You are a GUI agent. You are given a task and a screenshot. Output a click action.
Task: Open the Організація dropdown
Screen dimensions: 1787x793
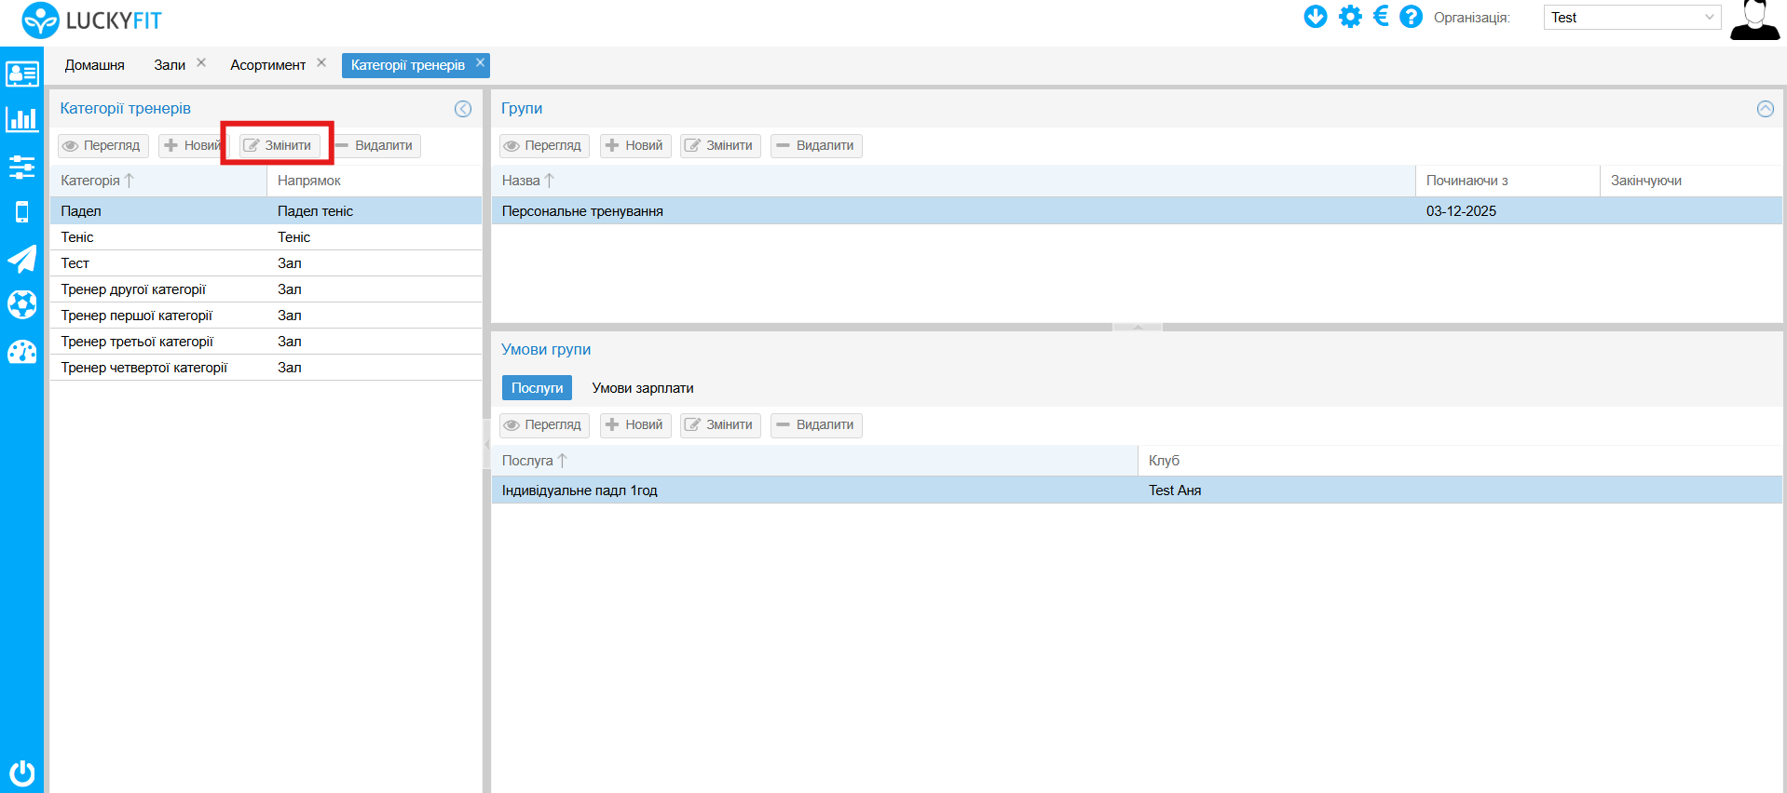click(x=1631, y=18)
